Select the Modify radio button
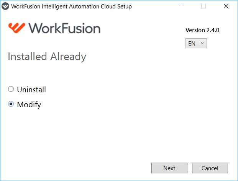238x181 pixels. [11, 104]
